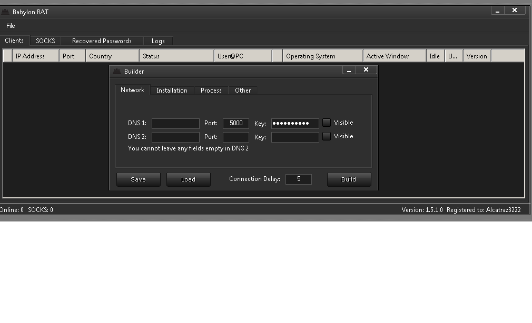Click the 'DNS 1:' label

pyautogui.click(x=137, y=123)
